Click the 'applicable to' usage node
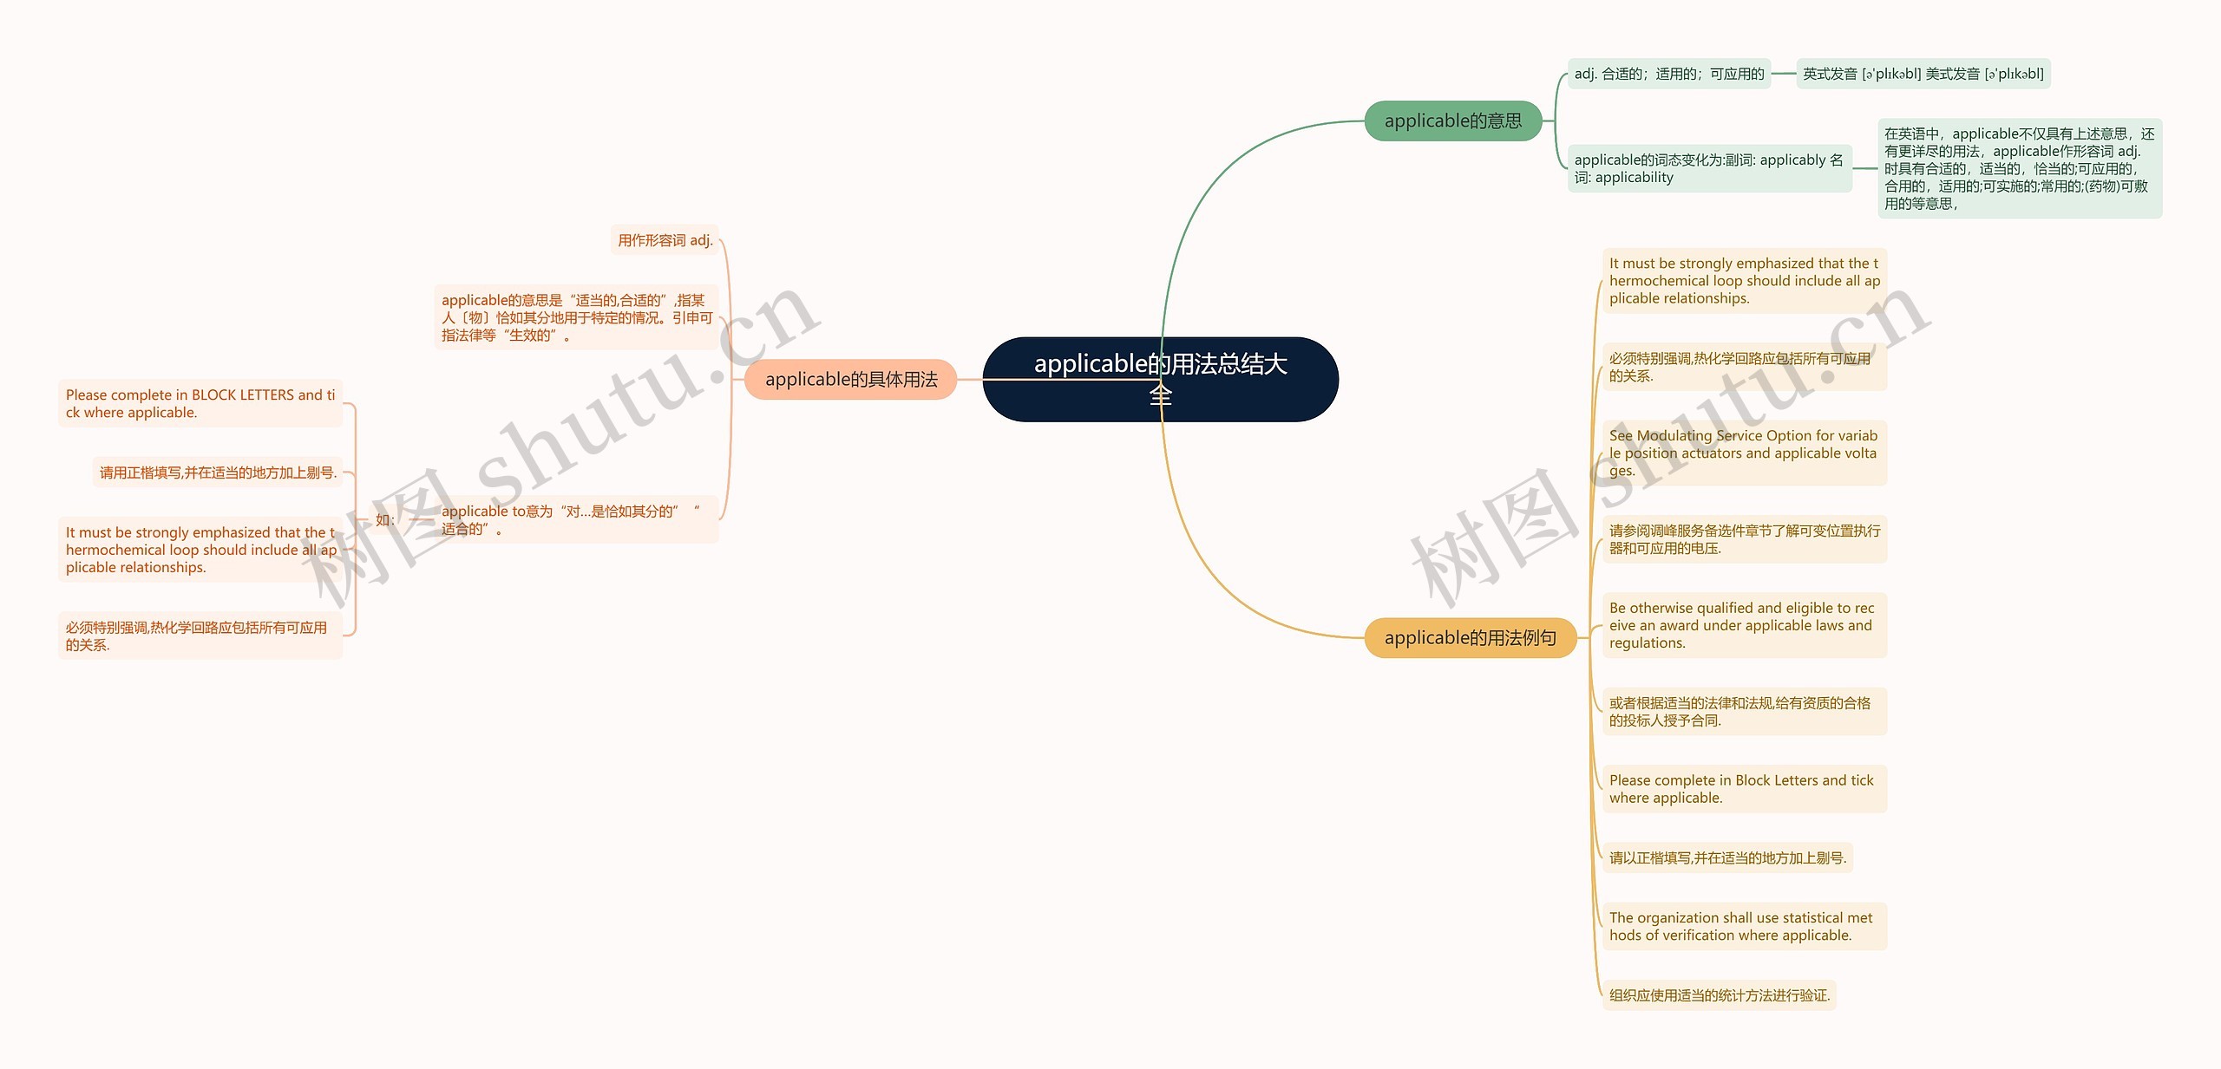Screen dimensions: 2221x1069 coord(567,517)
